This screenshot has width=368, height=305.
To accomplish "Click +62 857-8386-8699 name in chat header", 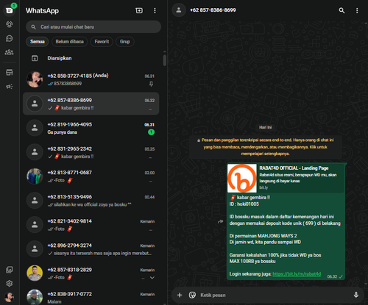I will pos(213,10).
